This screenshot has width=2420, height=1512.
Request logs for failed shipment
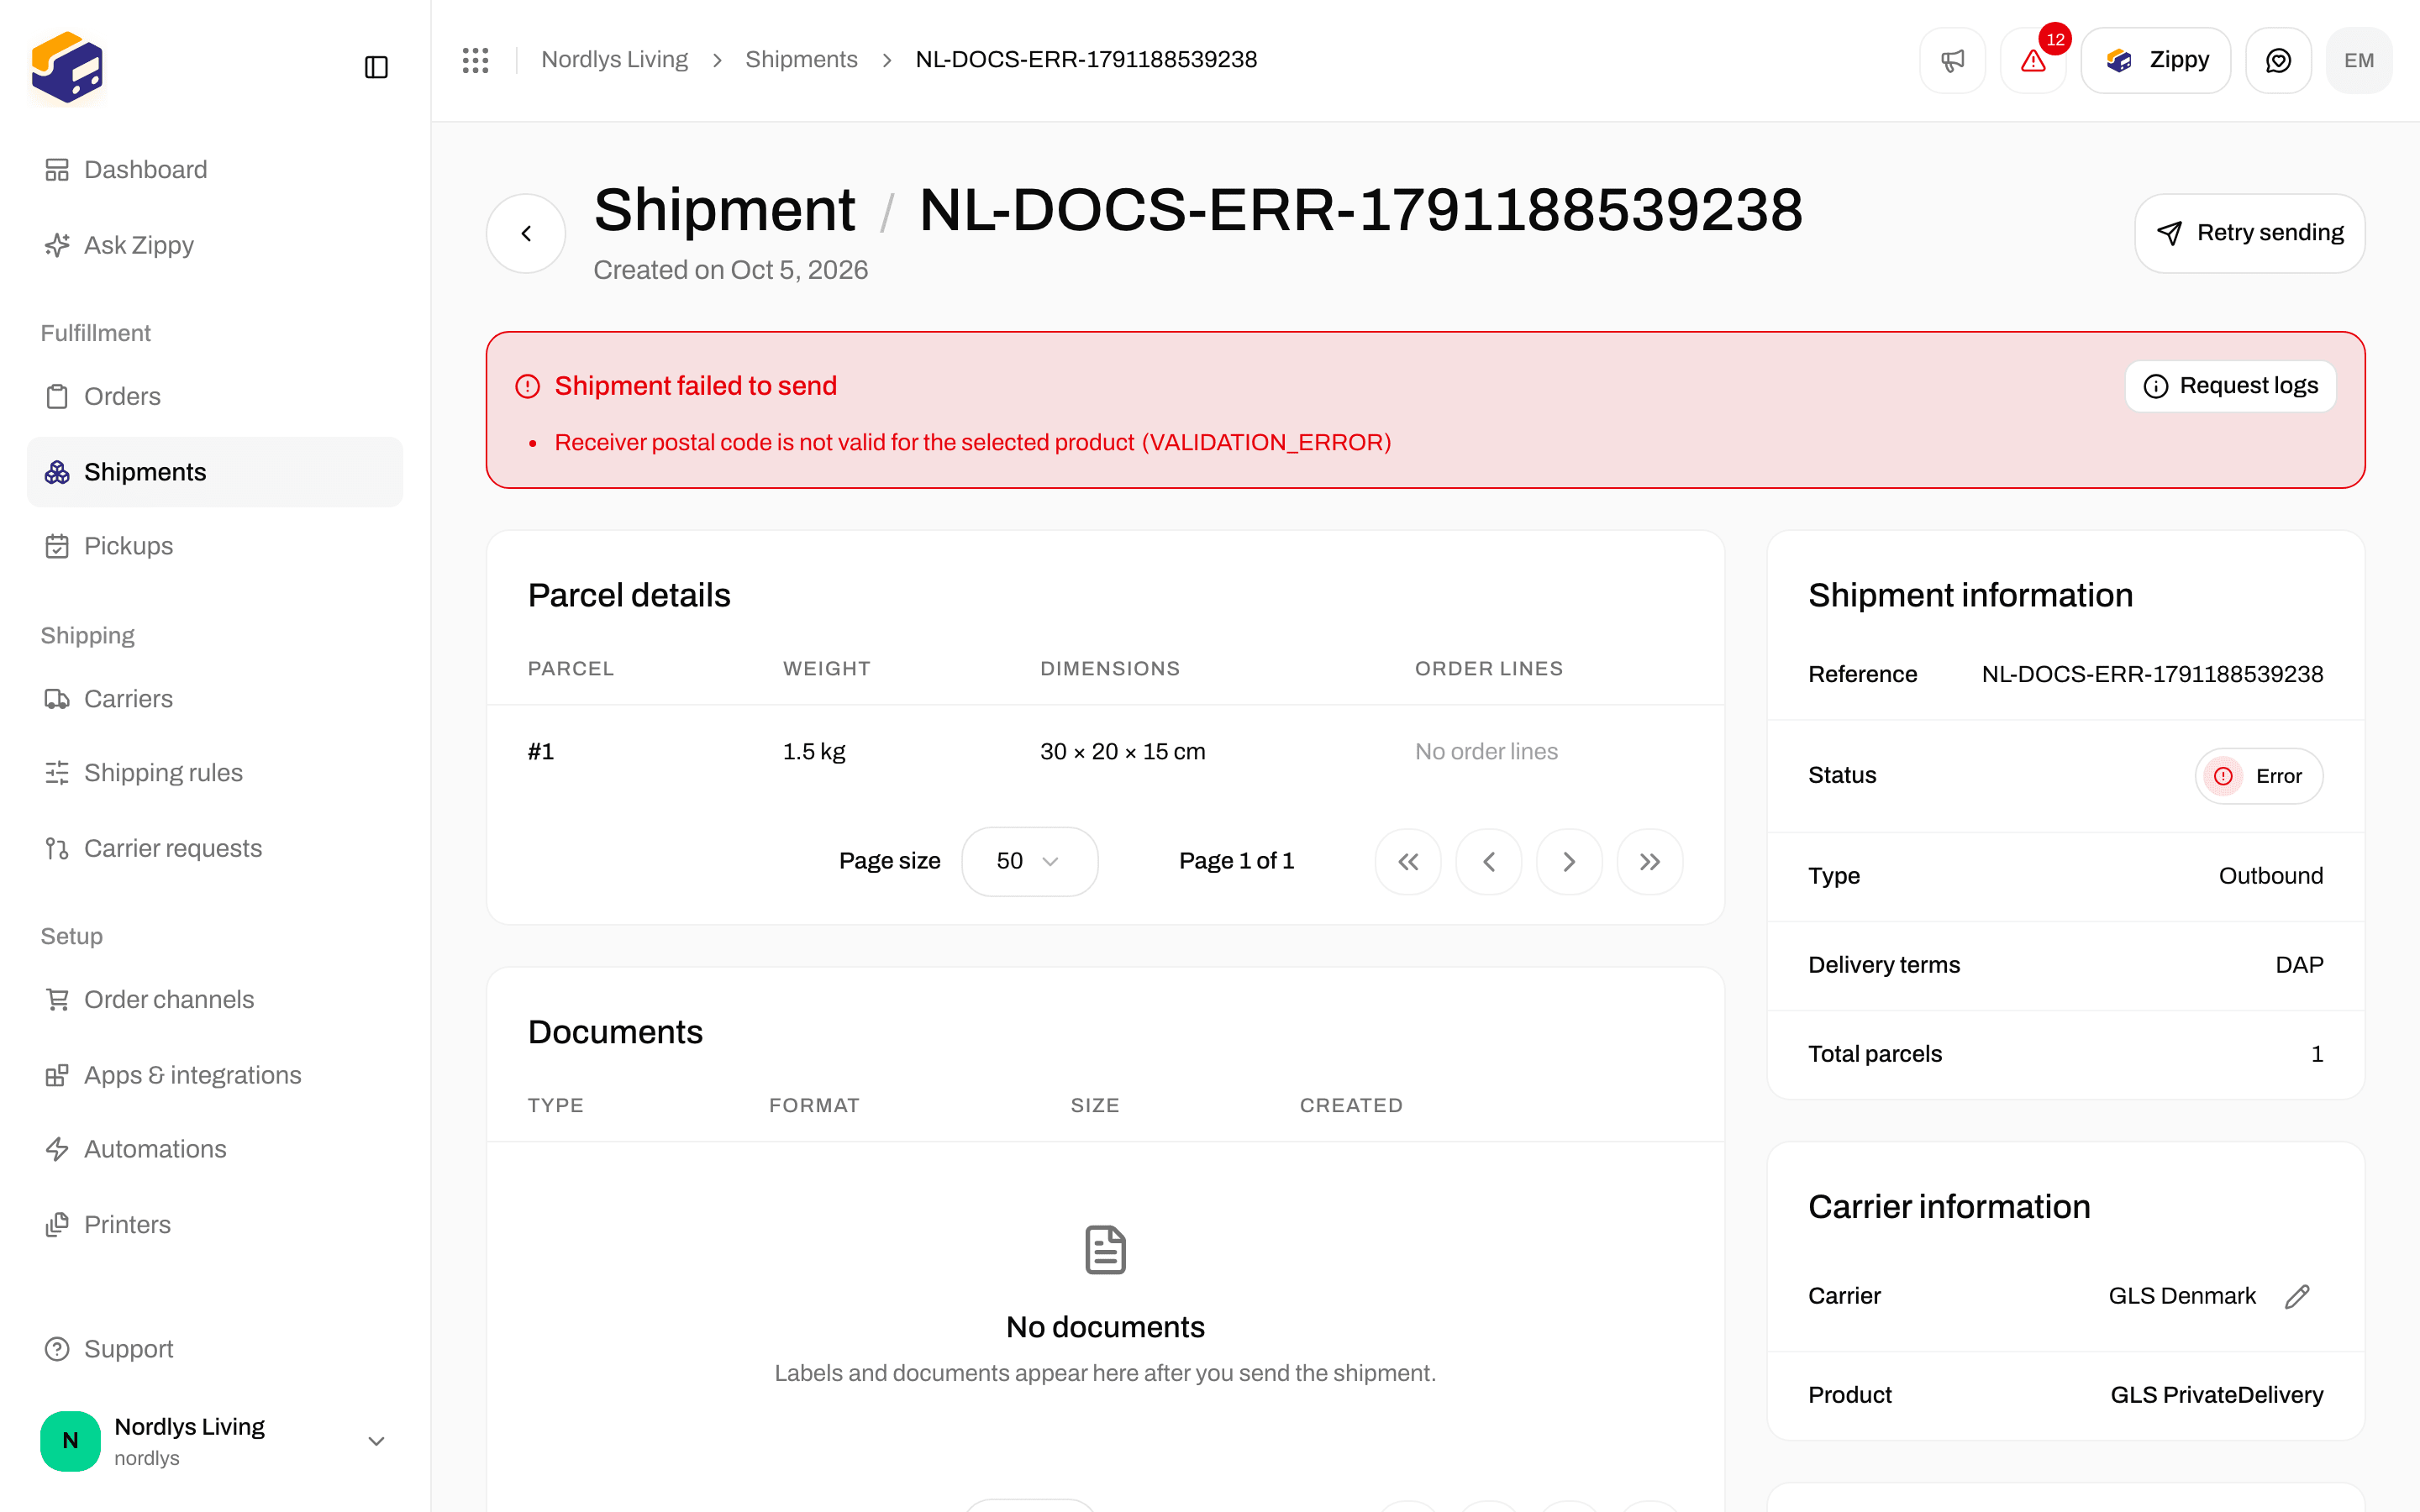[x=2231, y=386]
